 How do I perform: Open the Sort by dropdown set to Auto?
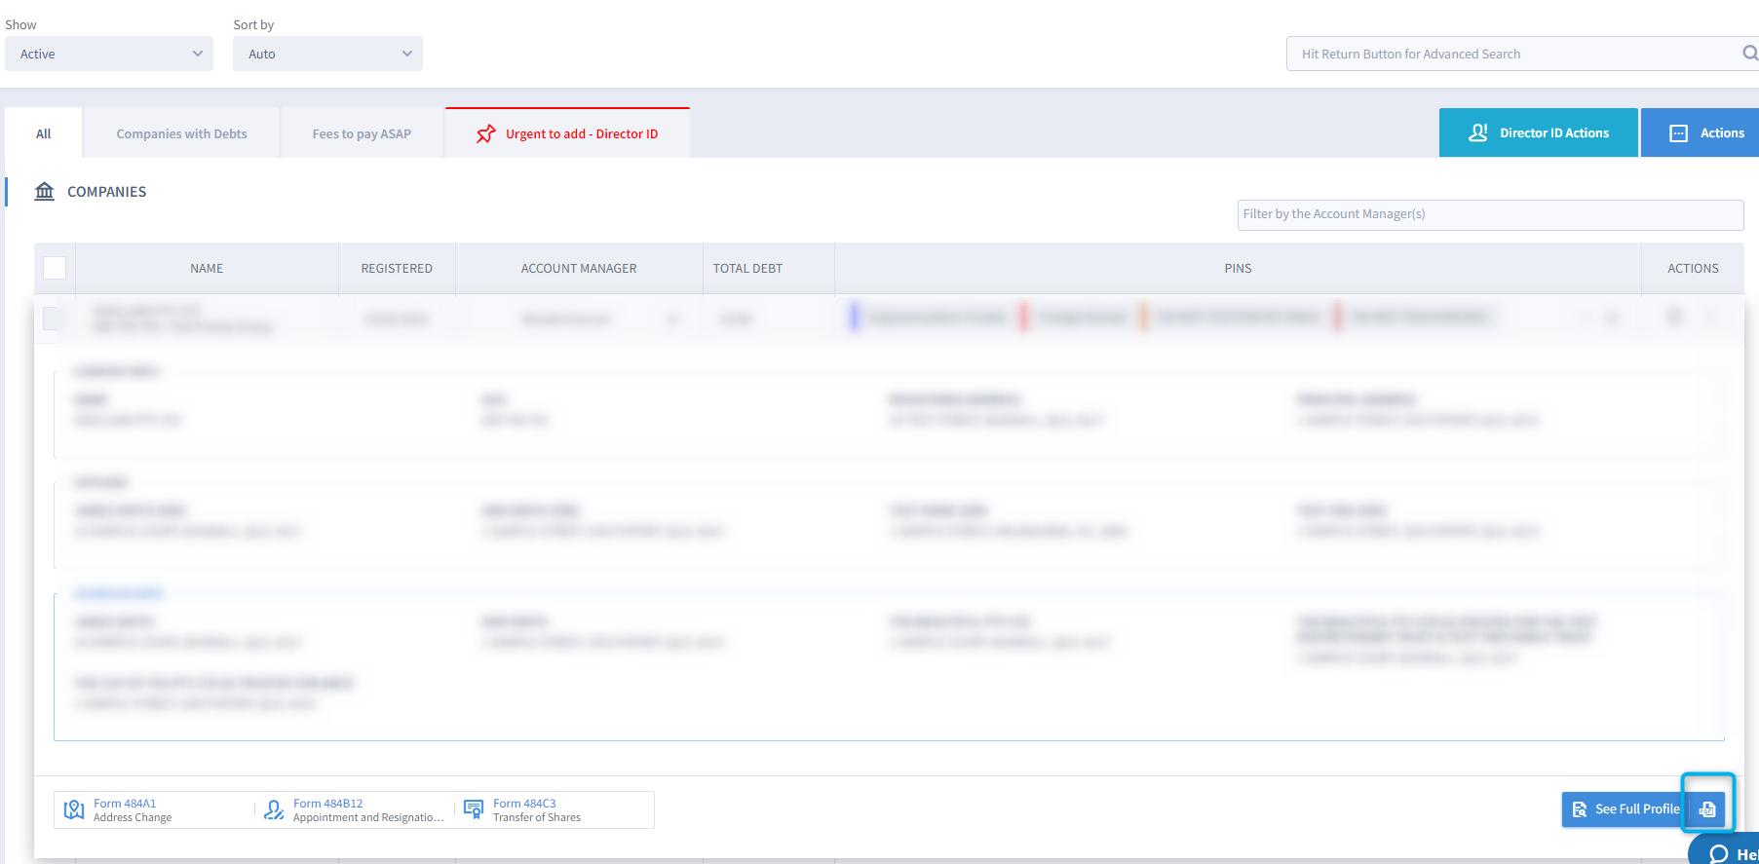point(327,54)
